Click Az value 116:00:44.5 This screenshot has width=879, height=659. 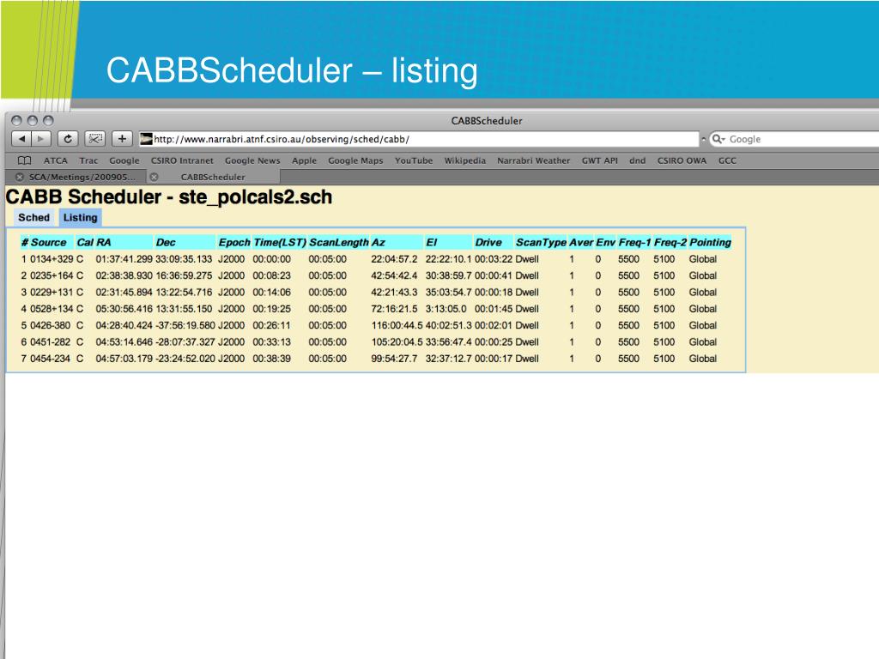tap(397, 325)
